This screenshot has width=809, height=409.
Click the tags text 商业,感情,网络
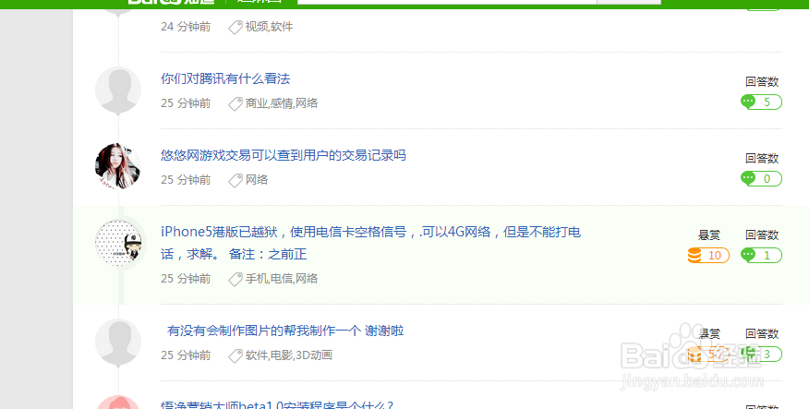tap(282, 103)
